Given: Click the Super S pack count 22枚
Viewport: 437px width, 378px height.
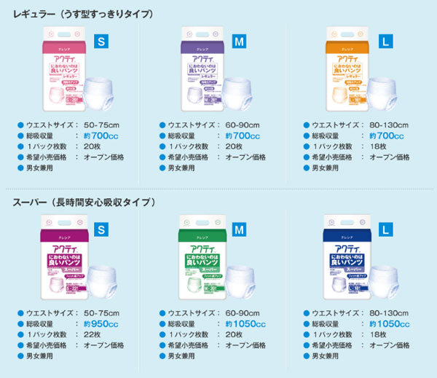Looking at the screenshot, I should pyautogui.click(x=92, y=334).
